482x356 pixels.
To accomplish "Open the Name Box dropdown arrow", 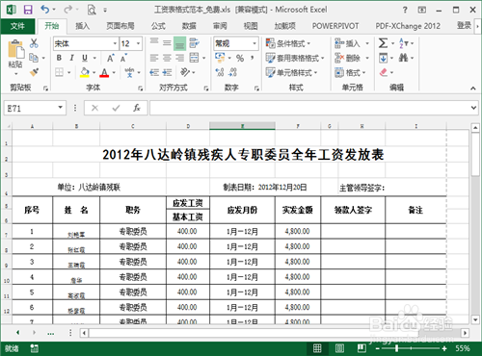I will (x=60, y=108).
